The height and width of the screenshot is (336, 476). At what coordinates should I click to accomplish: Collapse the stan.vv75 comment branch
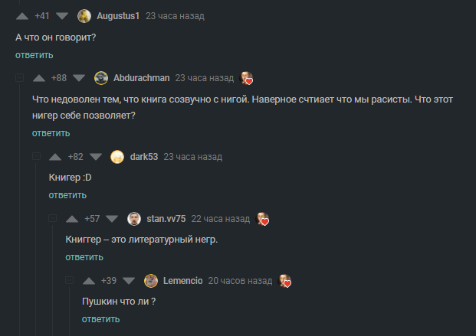click(52, 219)
